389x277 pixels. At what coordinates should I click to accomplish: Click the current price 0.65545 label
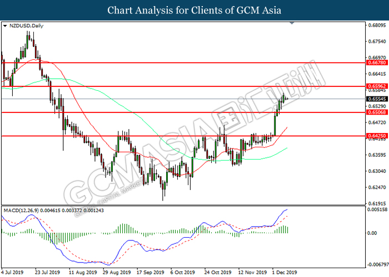point(377,99)
